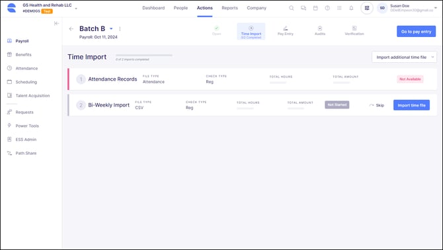Click the back arrow beside Batch B
The height and width of the screenshot is (250, 443).
[71, 28]
